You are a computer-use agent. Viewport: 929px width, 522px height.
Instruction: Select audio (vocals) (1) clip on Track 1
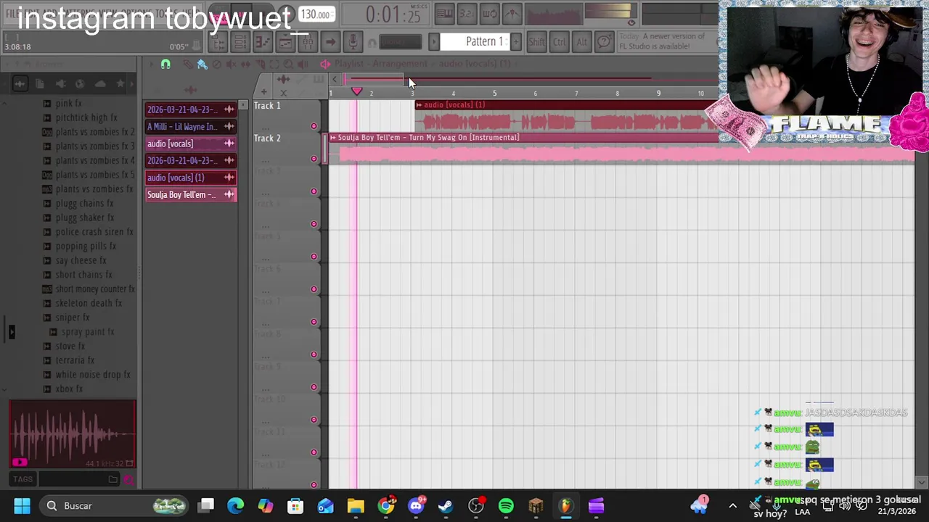tap(566, 116)
